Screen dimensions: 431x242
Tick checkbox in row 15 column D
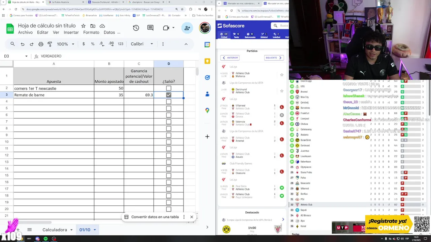(x=169, y=175)
